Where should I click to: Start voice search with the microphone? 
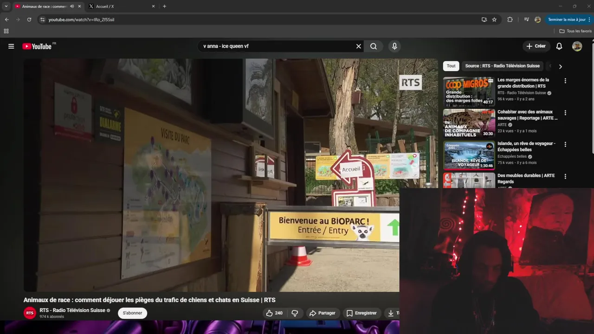394,46
